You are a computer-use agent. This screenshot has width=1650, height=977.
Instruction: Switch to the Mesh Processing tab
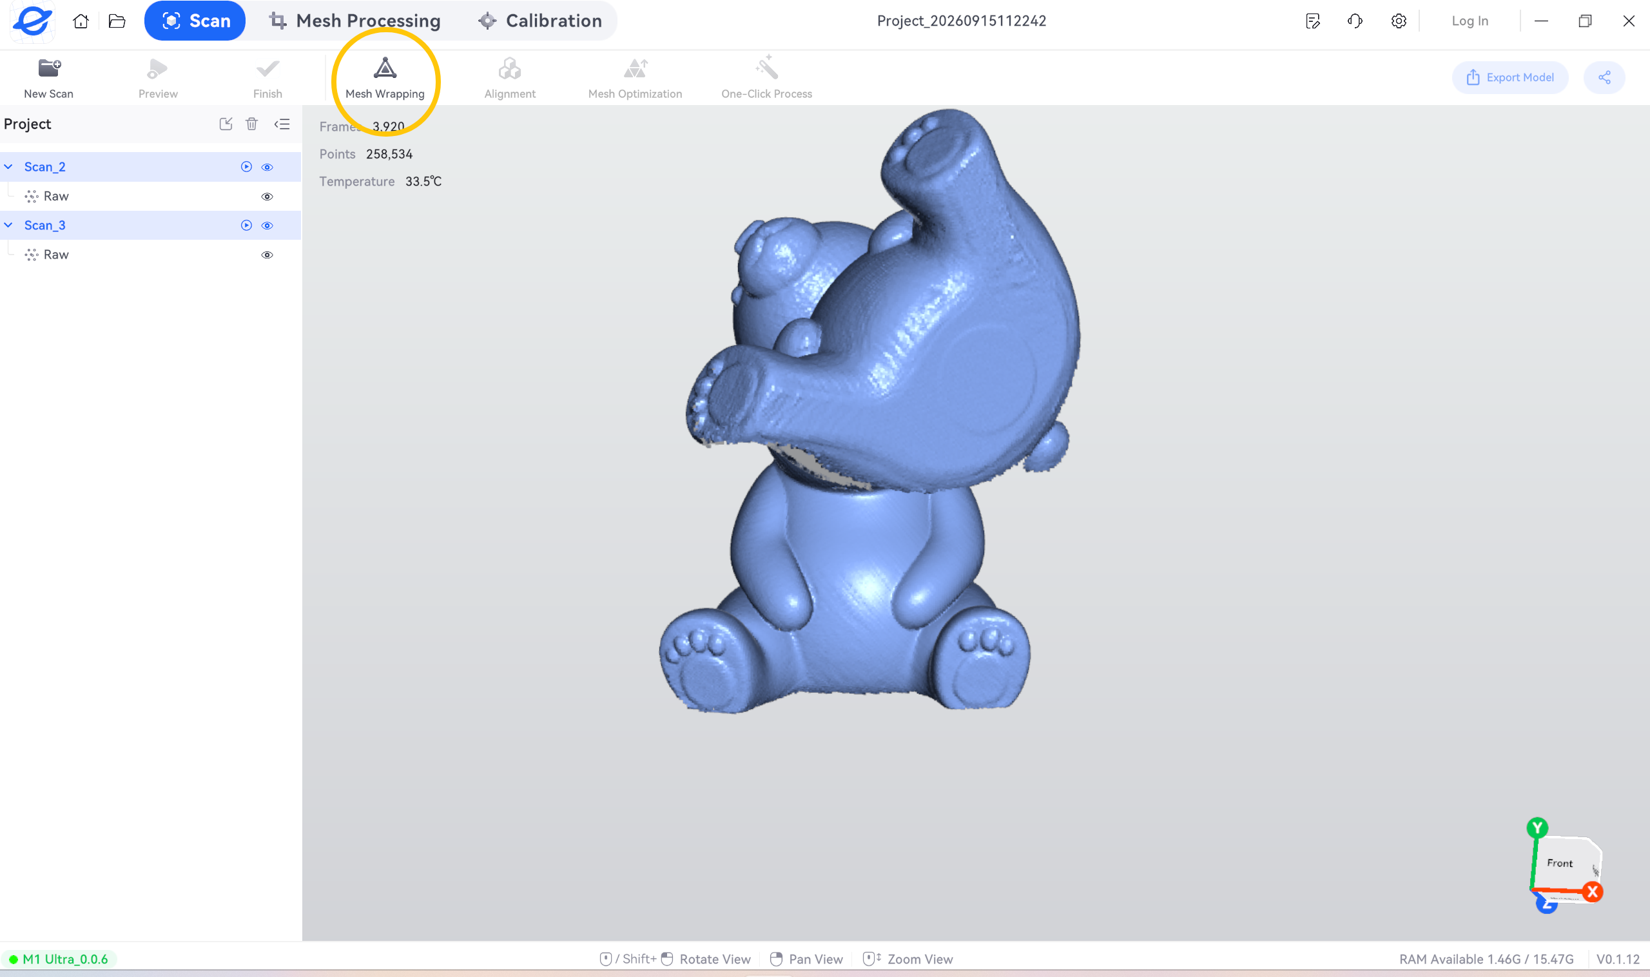click(354, 21)
